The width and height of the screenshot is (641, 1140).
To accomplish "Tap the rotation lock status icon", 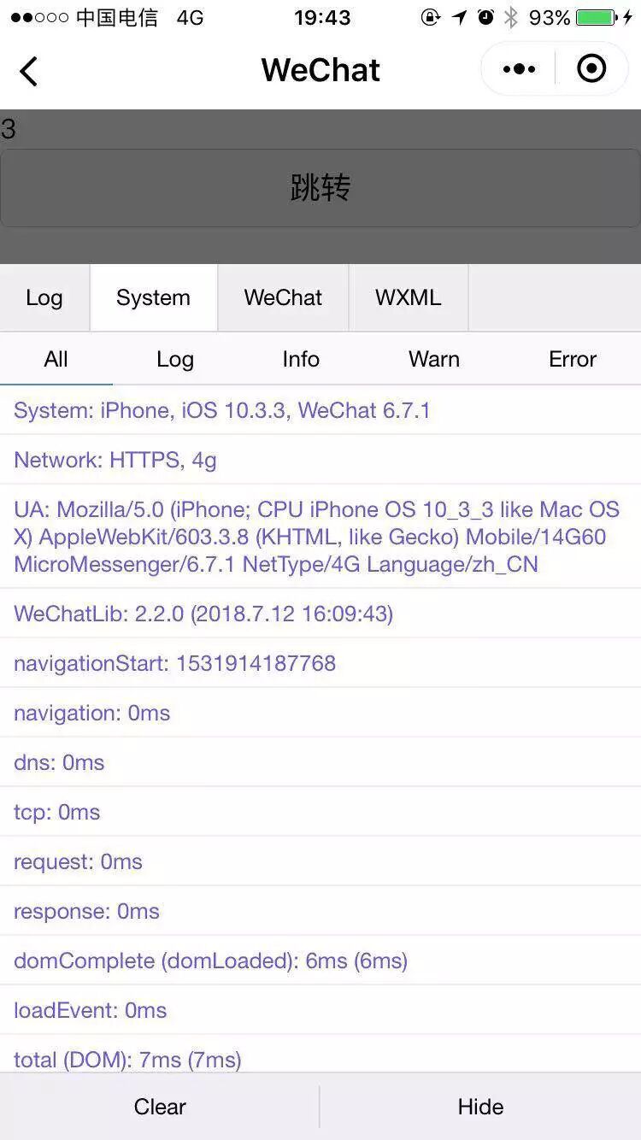I will [432, 17].
